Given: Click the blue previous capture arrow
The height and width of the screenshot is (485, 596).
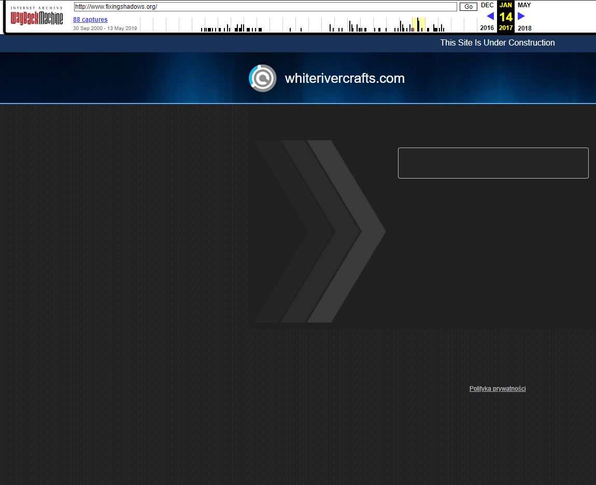Looking at the screenshot, I should (x=490, y=16).
